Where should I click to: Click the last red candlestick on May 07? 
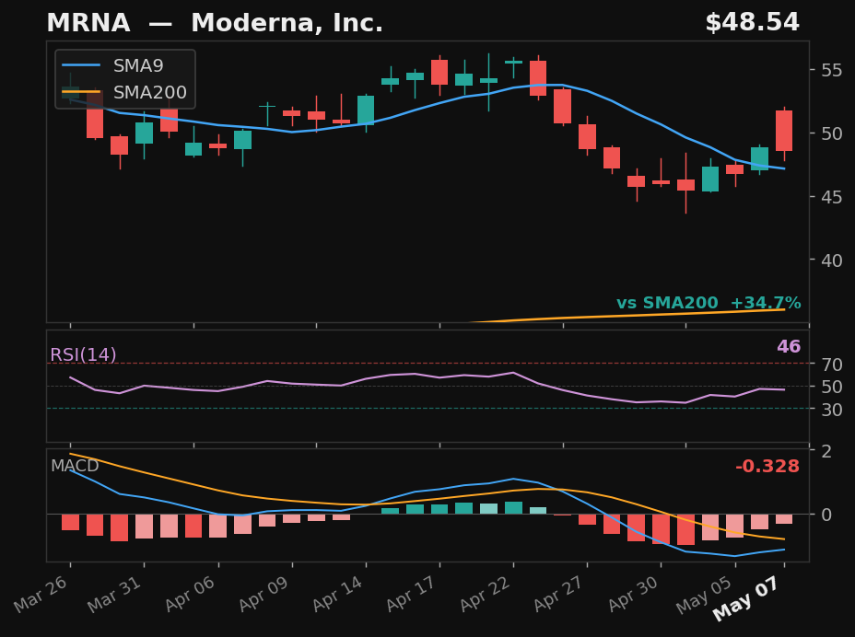(784, 131)
